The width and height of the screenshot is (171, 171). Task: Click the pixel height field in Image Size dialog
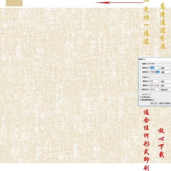(x=154, y=72)
